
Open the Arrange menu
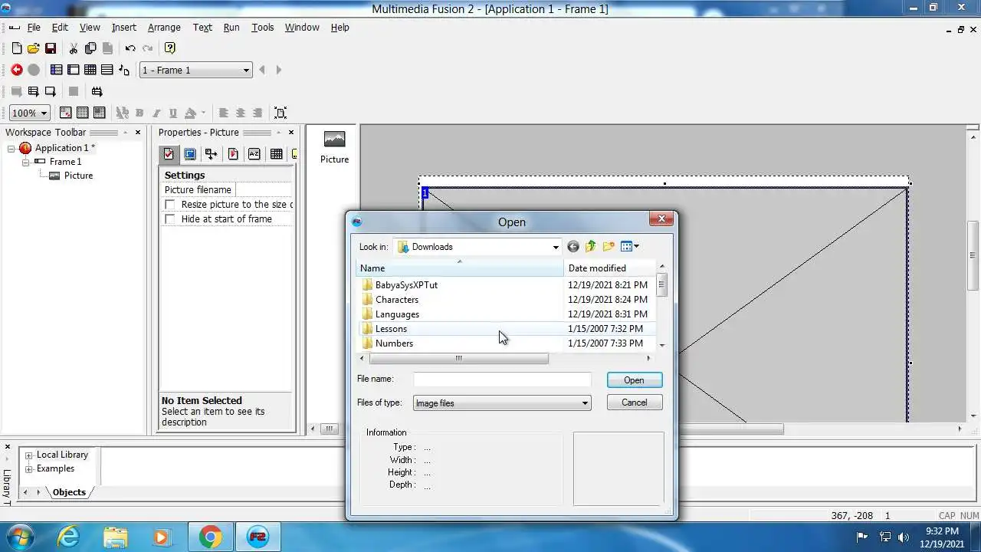pyautogui.click(x=164, y=28)
